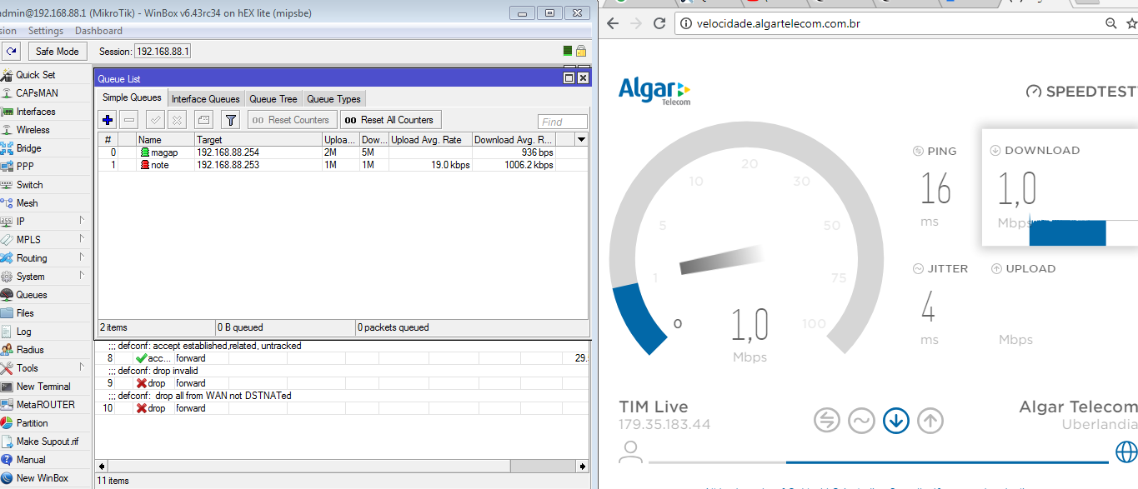Click the download phase icon in speedtest
1138x489 pixels.
coord(896,420)
